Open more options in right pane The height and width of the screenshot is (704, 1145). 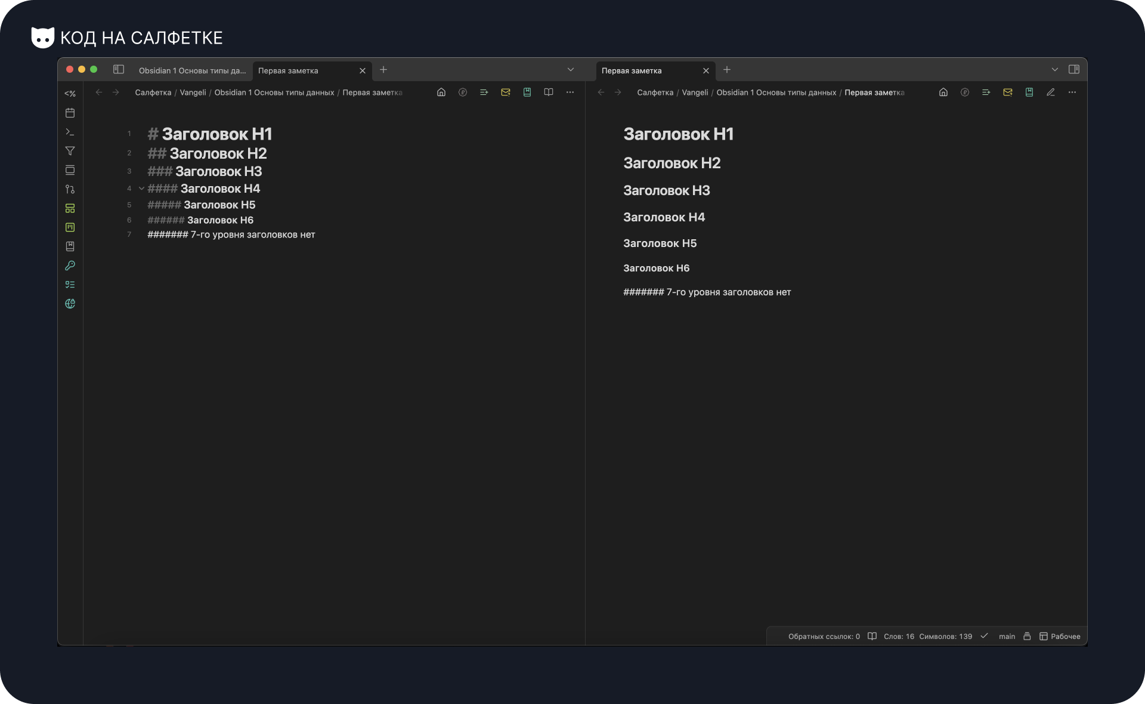tap(1072, 92)
